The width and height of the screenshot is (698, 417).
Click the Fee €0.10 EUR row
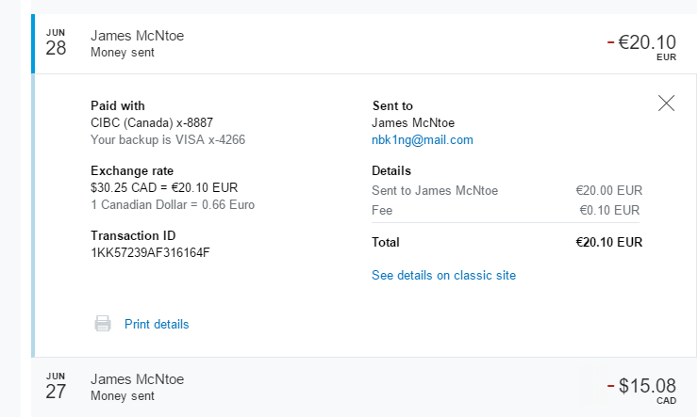coord(507,210)
